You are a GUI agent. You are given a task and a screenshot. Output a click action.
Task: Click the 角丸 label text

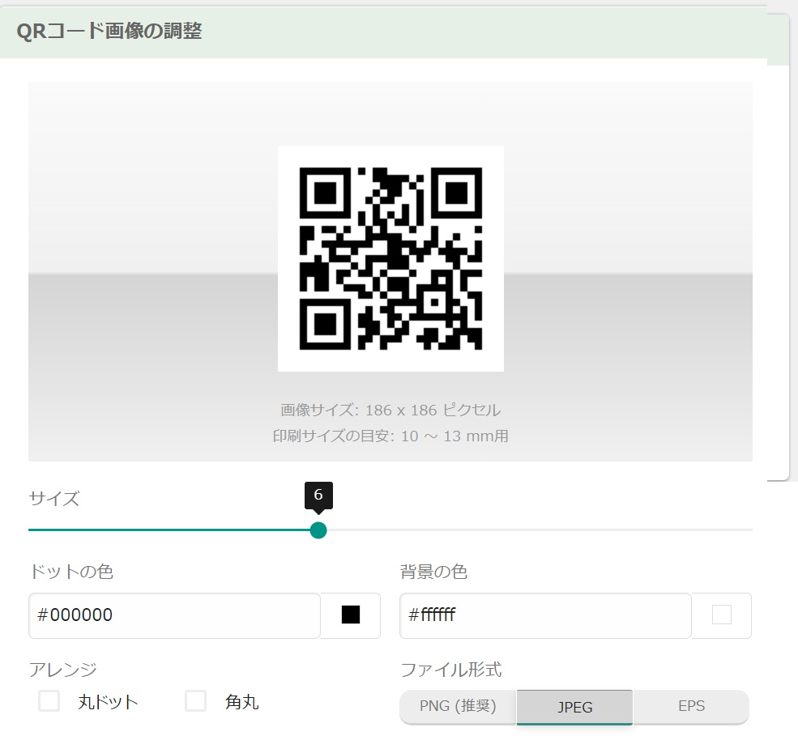tap(241, 702)
